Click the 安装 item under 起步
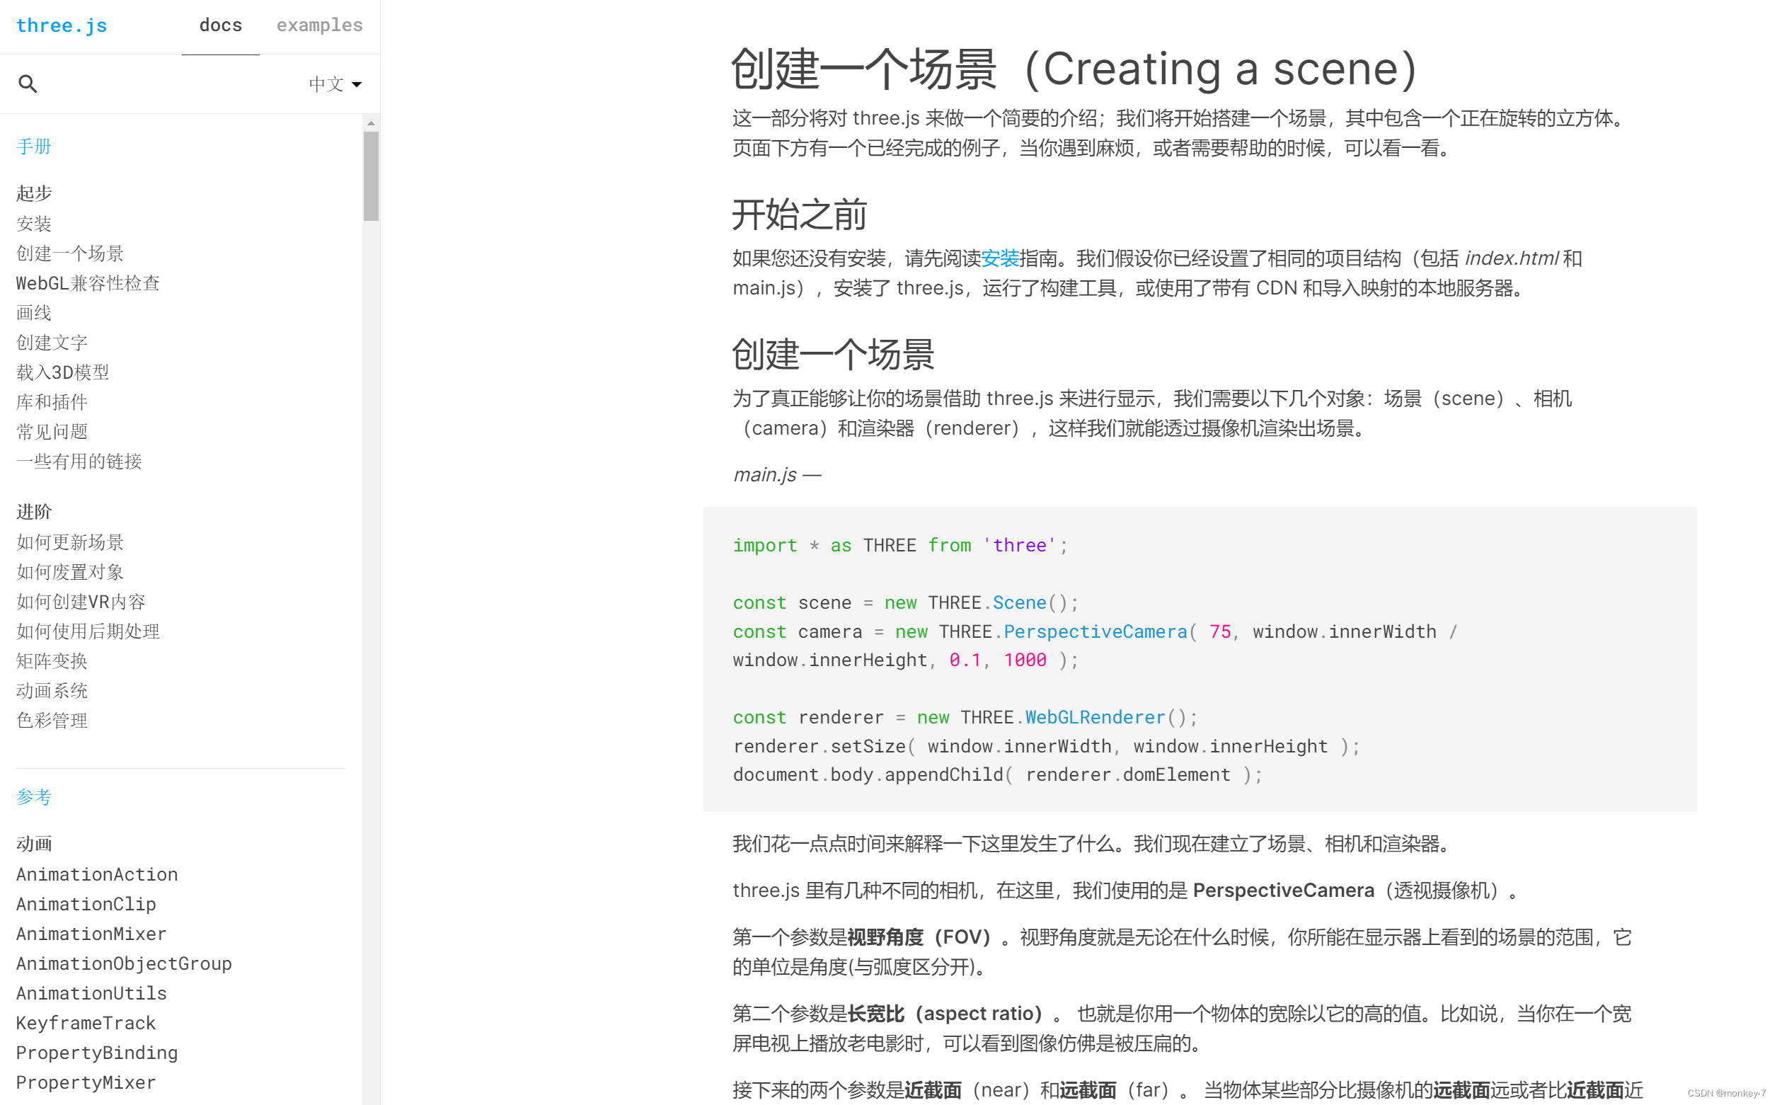 (x=33, y=224)
